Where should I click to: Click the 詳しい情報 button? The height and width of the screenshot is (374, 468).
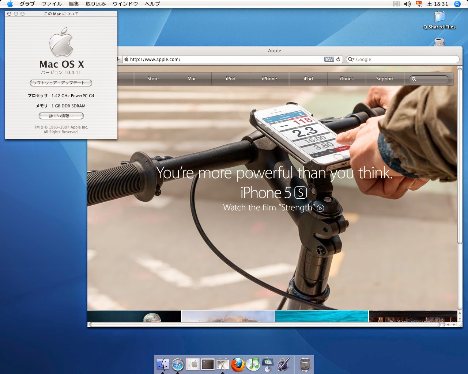61,116
